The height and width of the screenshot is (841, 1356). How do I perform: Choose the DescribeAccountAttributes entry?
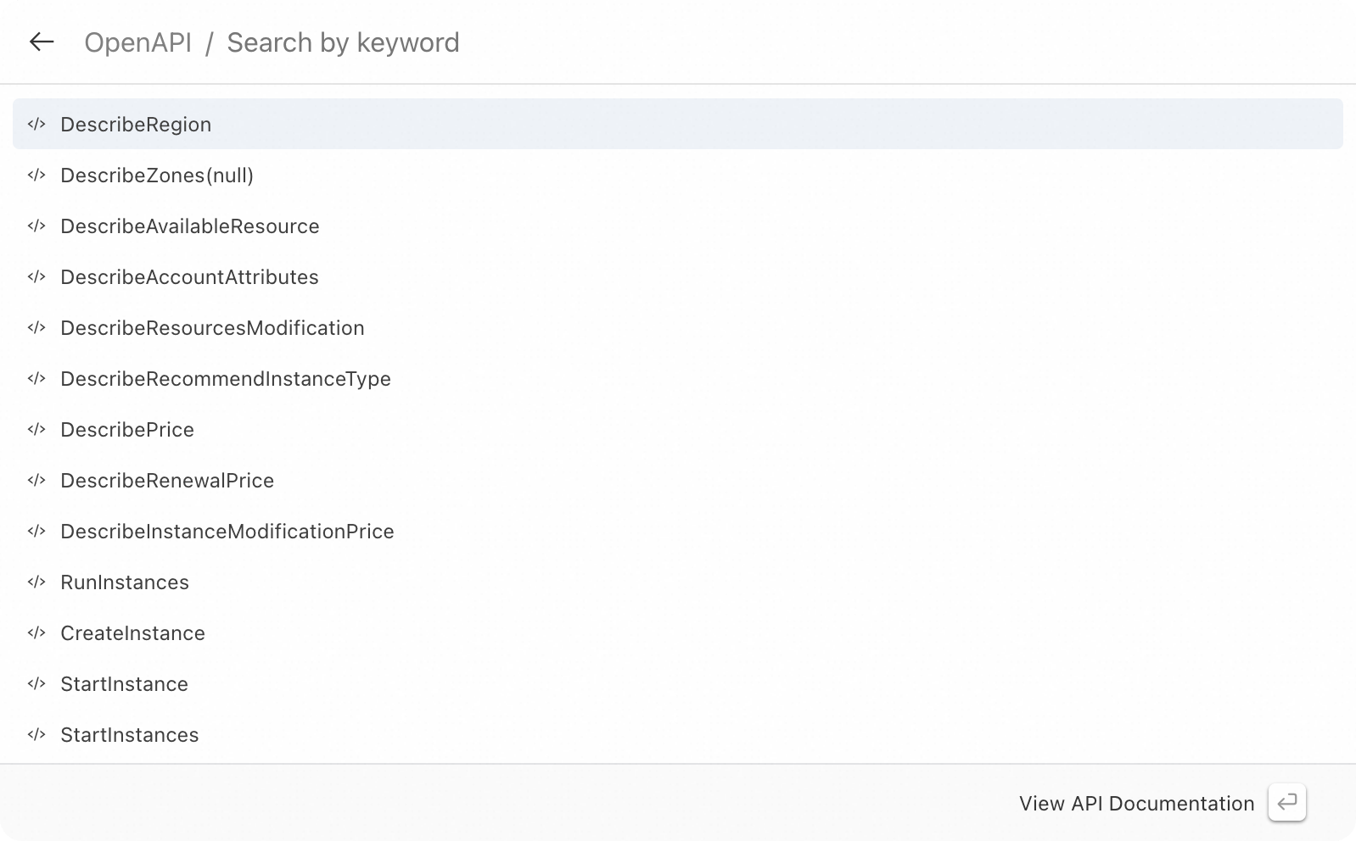pyautogui.click(x=189, y=277)
